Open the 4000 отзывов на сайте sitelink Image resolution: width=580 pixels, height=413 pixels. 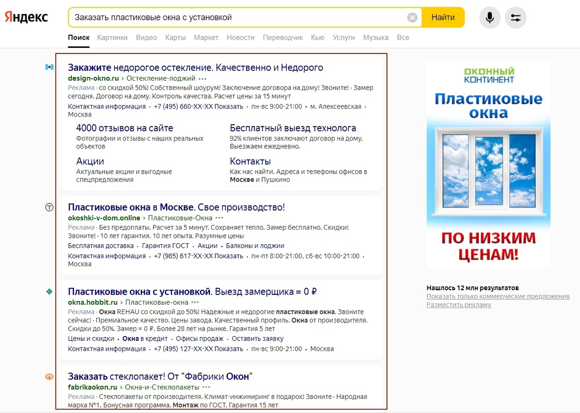point(125,128)
